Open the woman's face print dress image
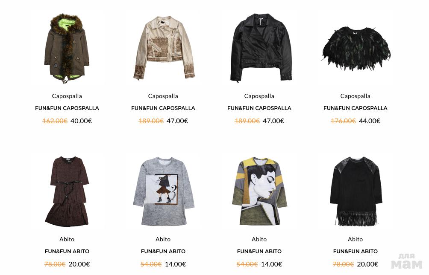This screenshot has width=429, height=275. click(x=260, y=191)
